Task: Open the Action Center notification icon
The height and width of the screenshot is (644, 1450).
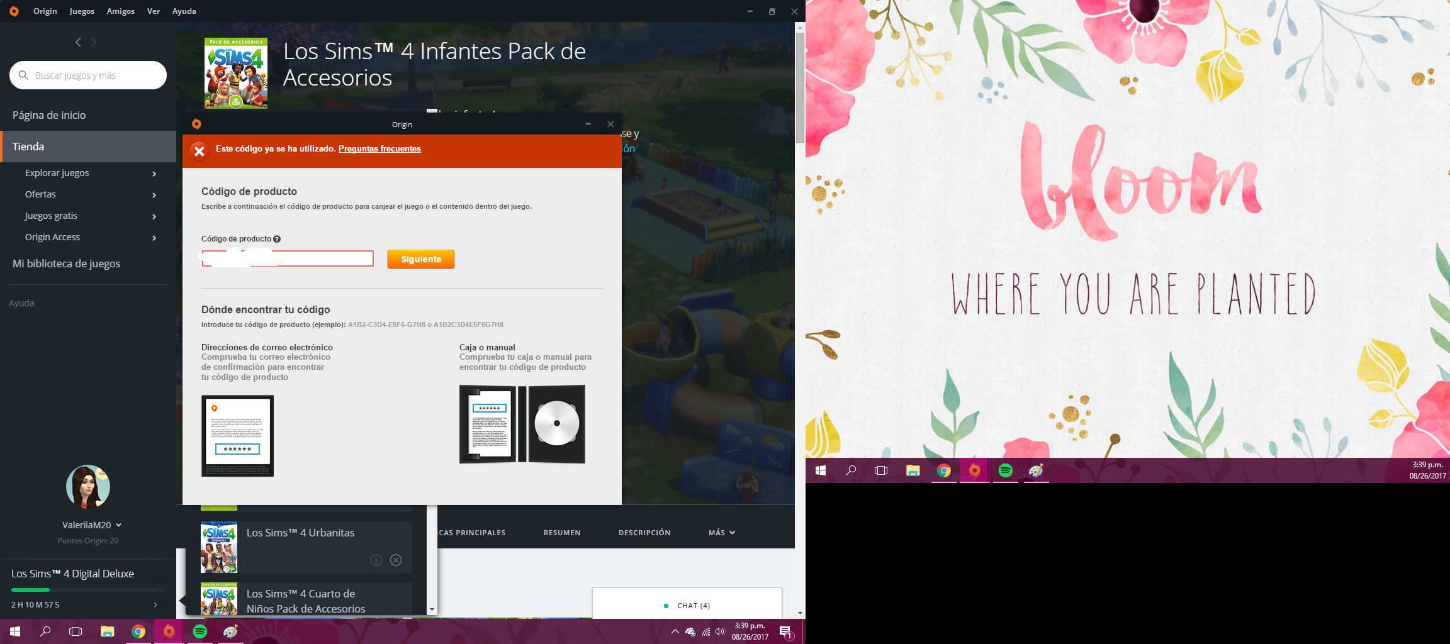Action: 785,632
